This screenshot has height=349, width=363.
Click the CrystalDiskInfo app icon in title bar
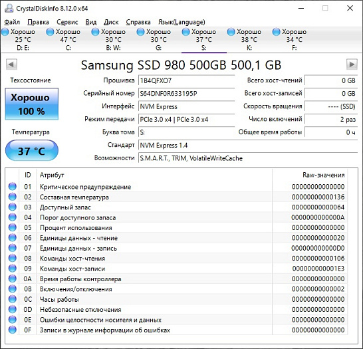9,9
